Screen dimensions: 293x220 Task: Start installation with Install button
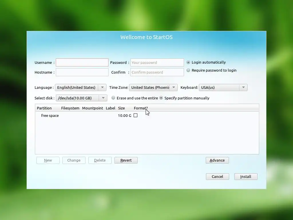(246, 176)
